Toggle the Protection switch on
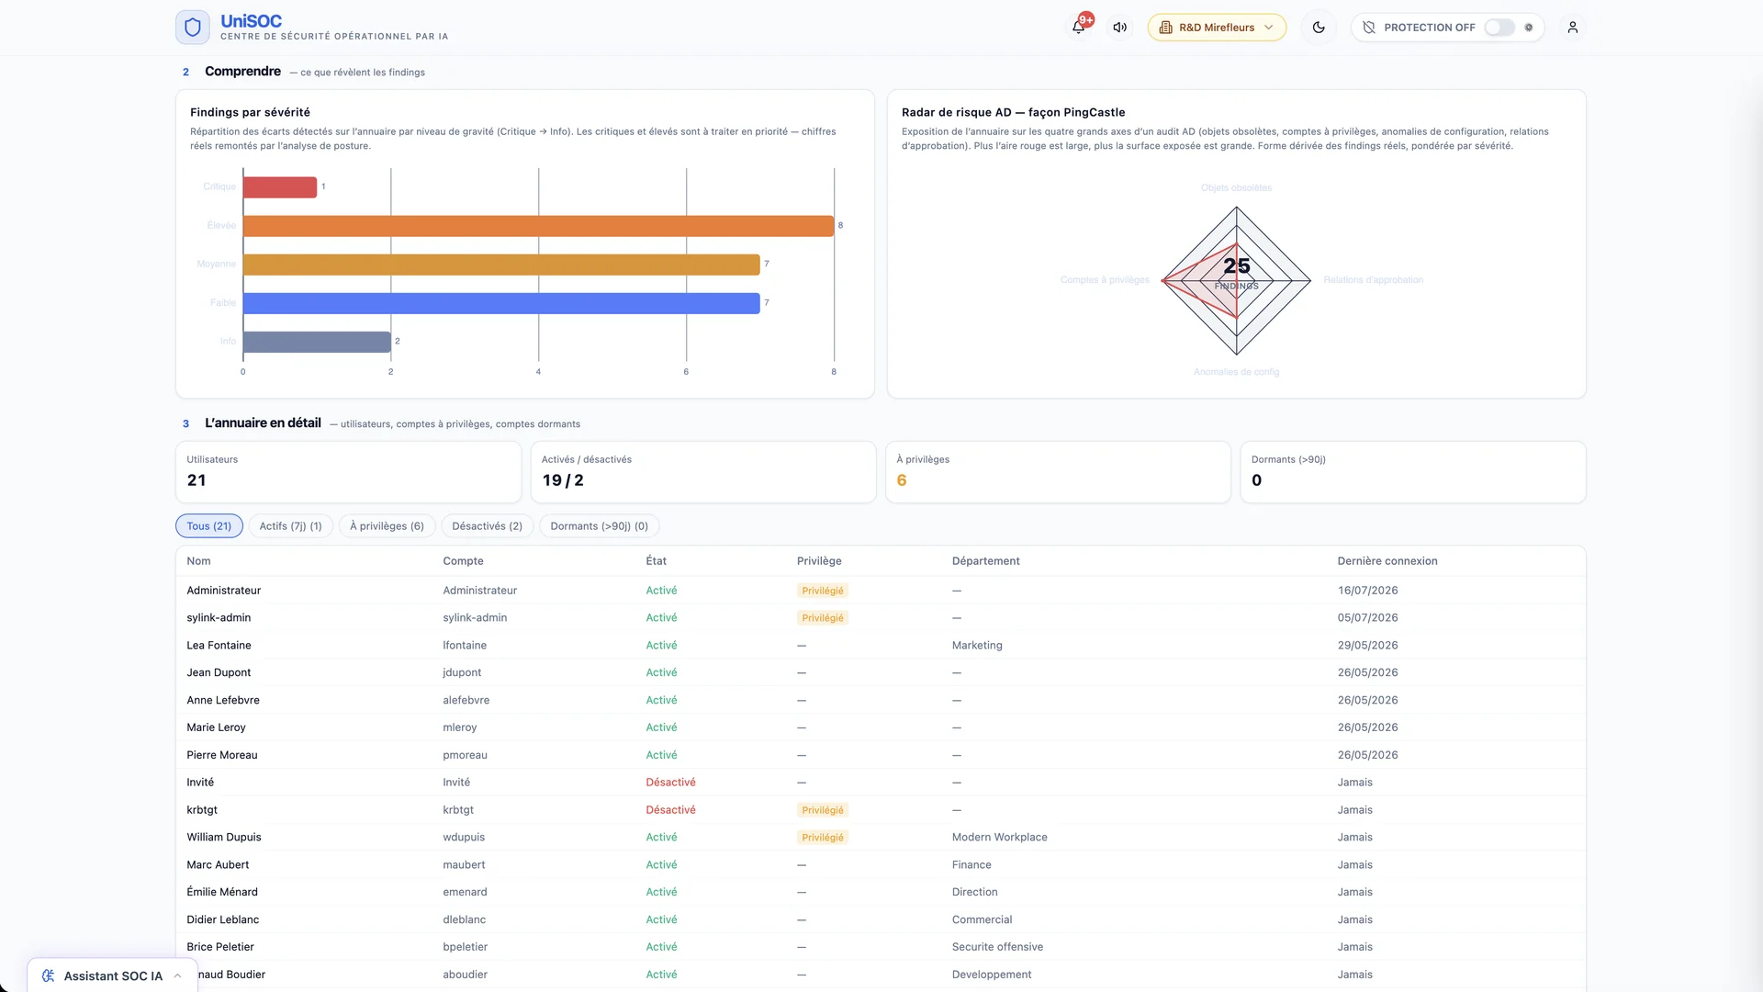Screen dimensions: 1763x992 [x=1499, y=28]
